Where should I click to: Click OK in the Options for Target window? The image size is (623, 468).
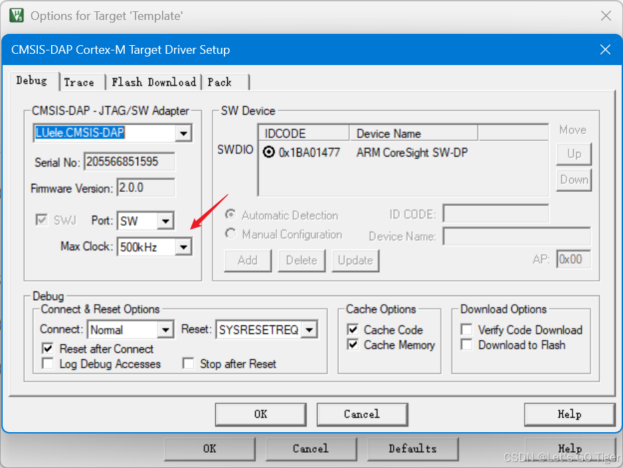click(x=210, y=449)
